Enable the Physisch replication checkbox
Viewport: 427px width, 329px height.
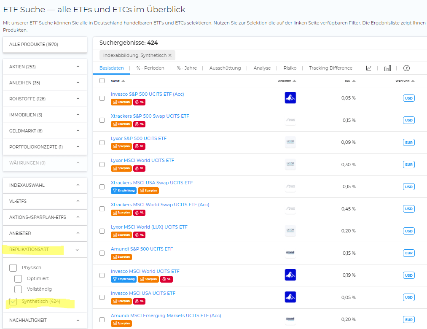tap(13, 268)
